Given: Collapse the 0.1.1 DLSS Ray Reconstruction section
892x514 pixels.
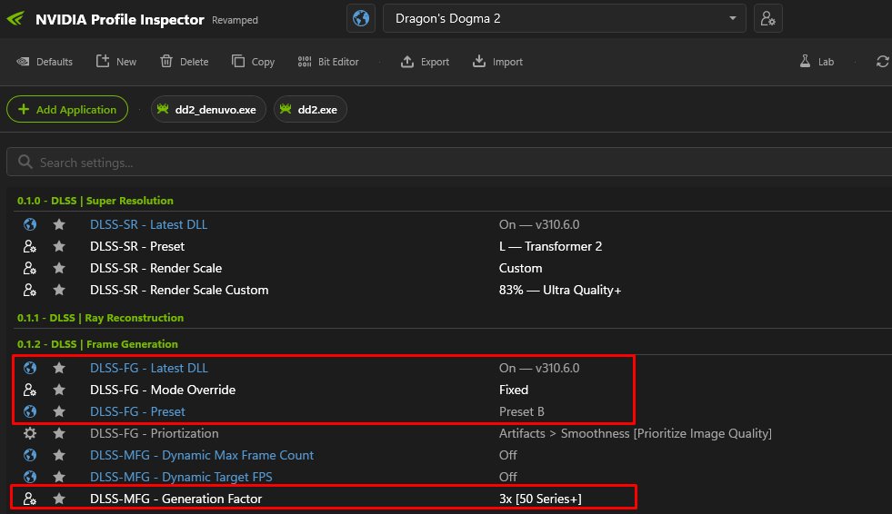Looking at the screenshot, I should (x=100, y=318).
